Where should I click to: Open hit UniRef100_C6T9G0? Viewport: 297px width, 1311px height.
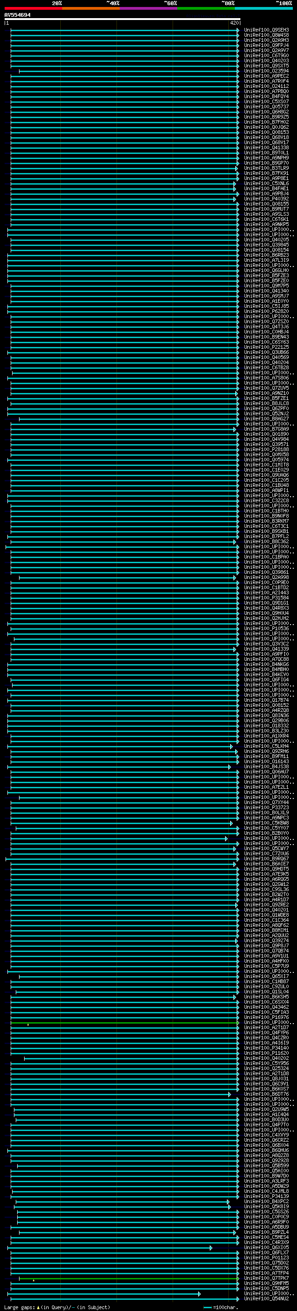point(266,55)
